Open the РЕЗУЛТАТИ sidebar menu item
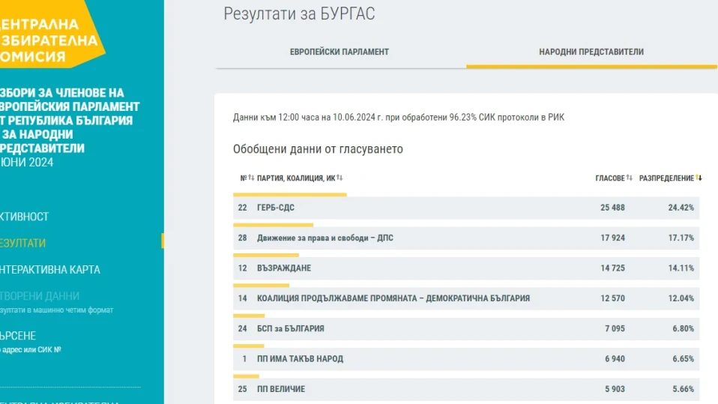 point(23,243)
